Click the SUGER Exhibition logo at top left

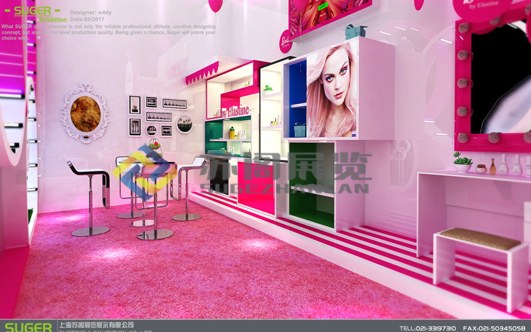(x=35, y=13)
